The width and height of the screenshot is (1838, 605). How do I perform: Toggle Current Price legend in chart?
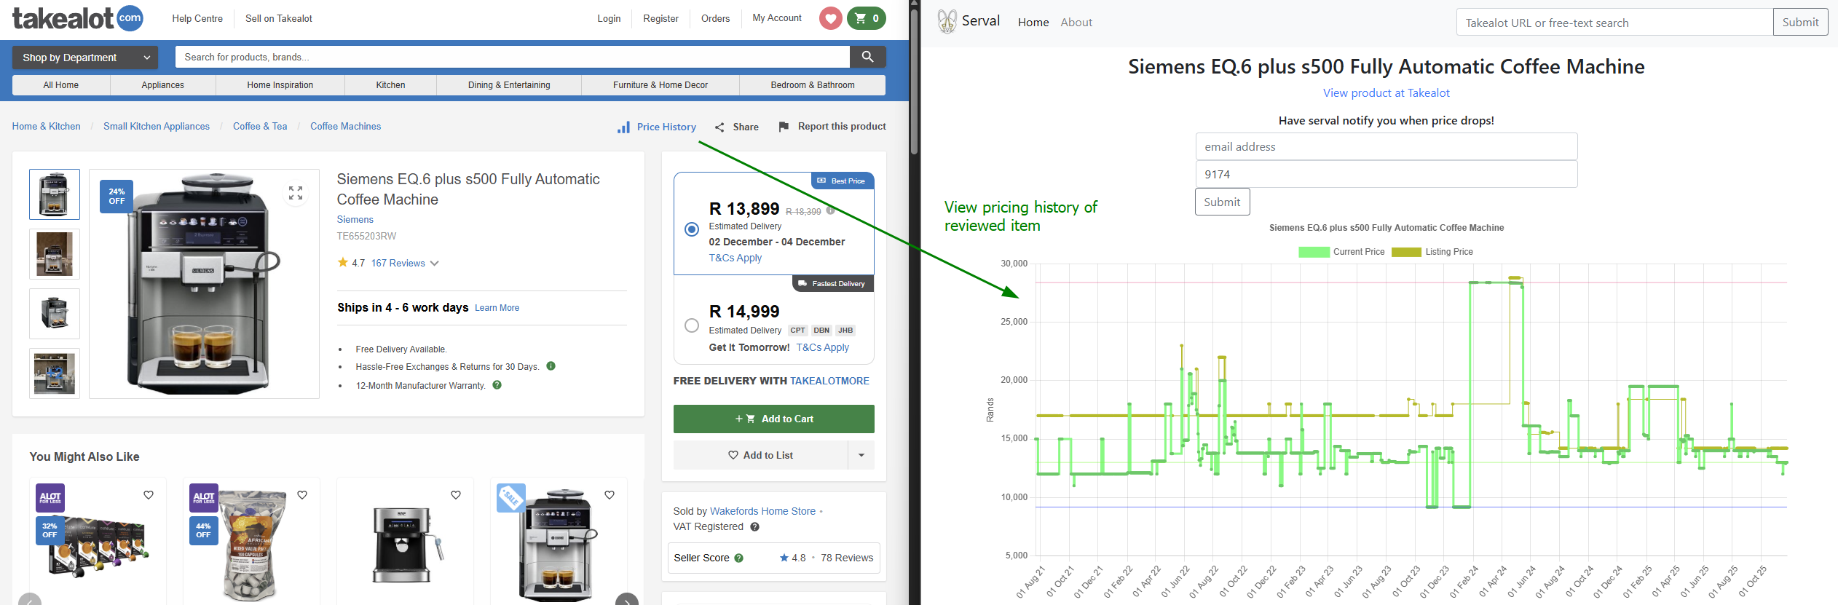(1314, 252)
